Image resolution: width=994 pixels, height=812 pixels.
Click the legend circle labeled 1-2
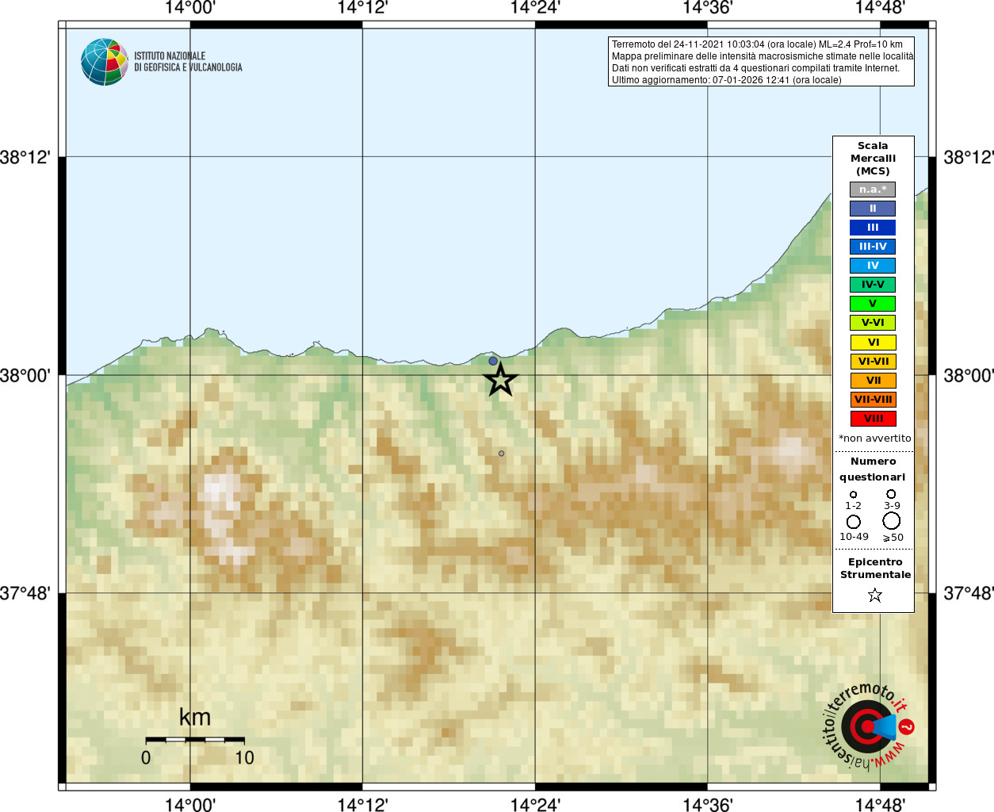point(854,494)
